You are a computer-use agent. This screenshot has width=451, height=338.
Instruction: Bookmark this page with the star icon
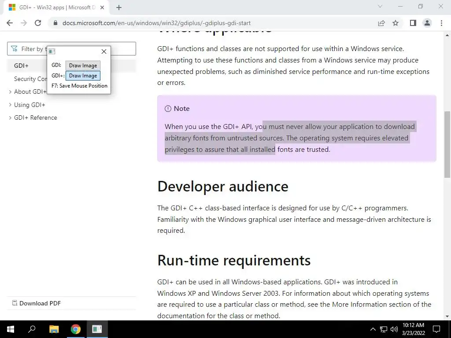396,23
